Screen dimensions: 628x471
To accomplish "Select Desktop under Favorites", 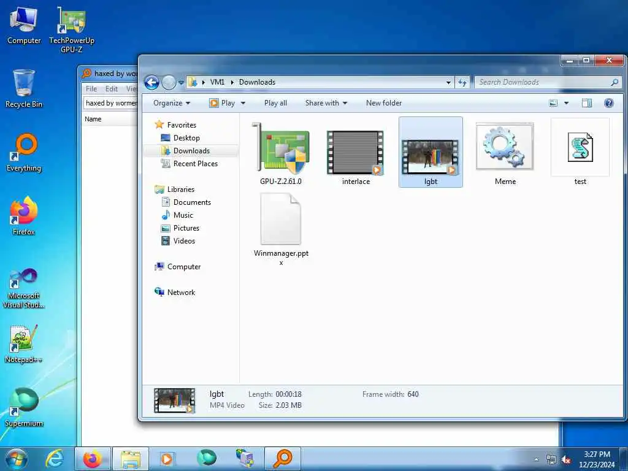I will [186, 138].
